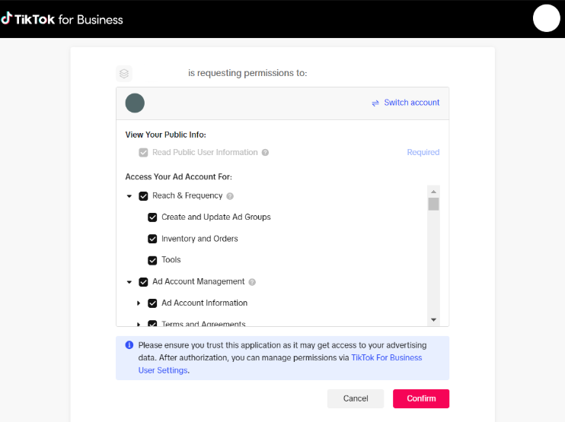Viewport: 565px width, 422px height.
Task: Click help icon beside Ad Account Management
Action: pos(252,282)
